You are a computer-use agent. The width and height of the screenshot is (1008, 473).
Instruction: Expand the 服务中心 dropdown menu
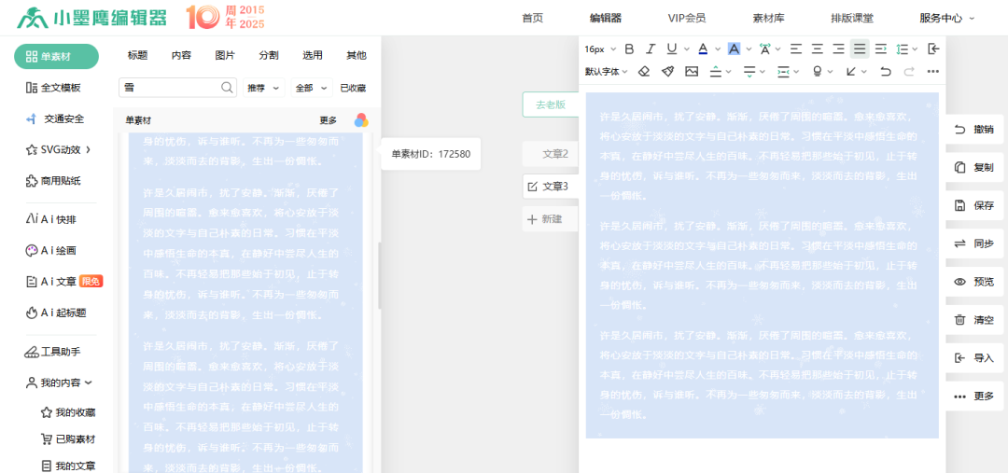point(947,18)
